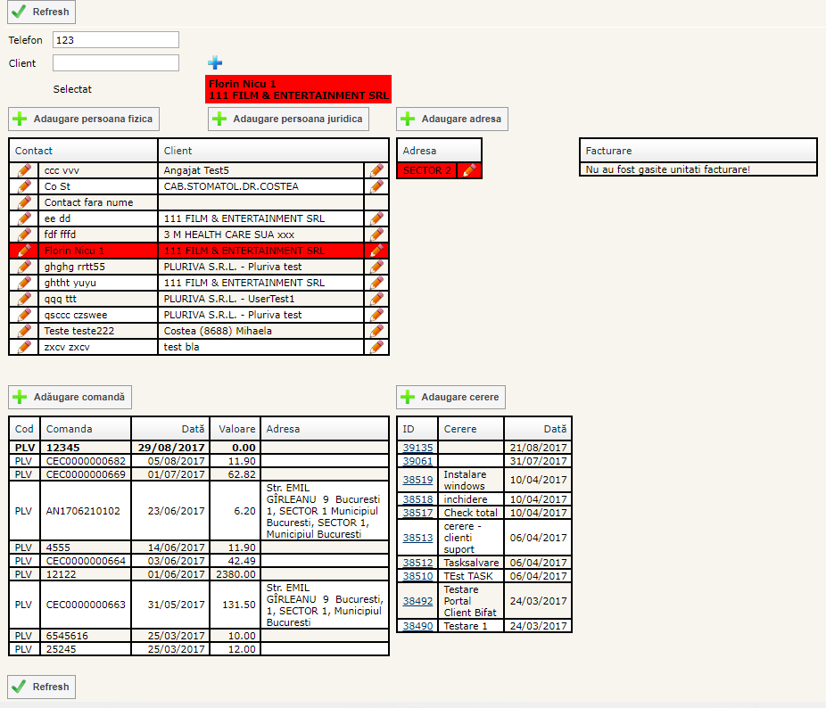Open request ID 38519 link
This screenshot has width=826, height=708.
(x=417, y=480)
